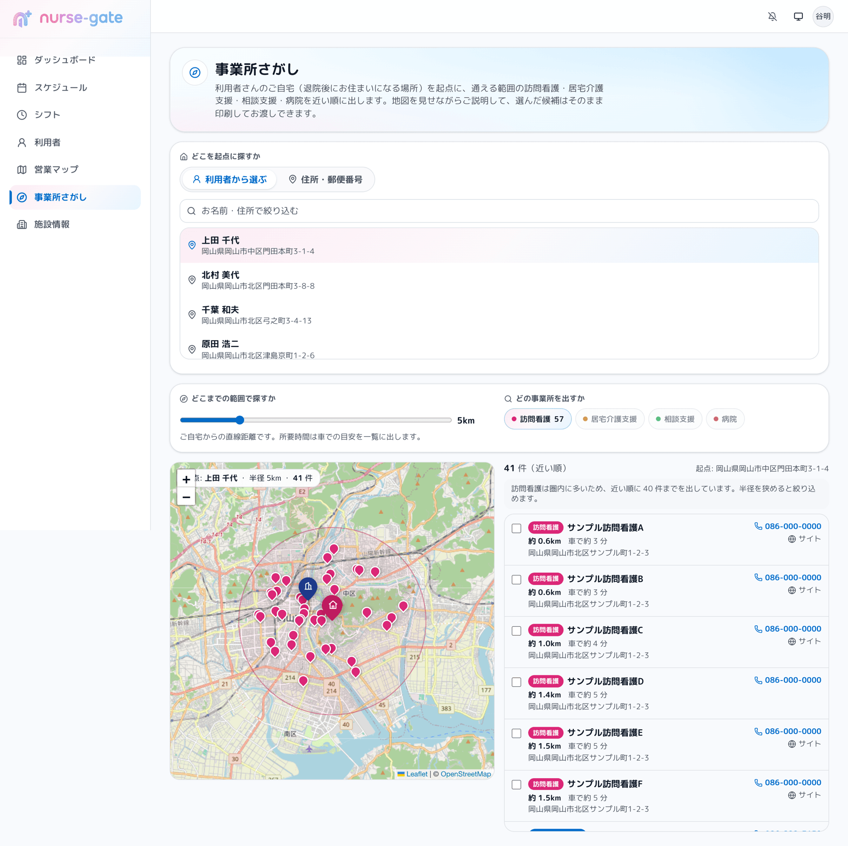Select user 千葉 和夫 as origin
This screenshot has height=846, width=848.
click(499, 314)
